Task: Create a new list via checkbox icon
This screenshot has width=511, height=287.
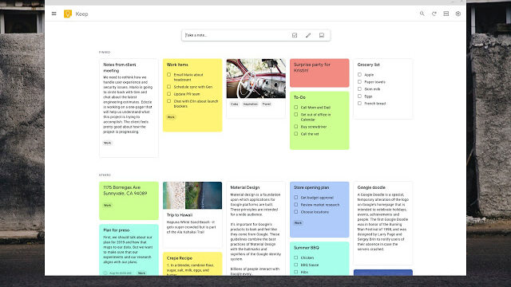Action: (x=295, y=35)
